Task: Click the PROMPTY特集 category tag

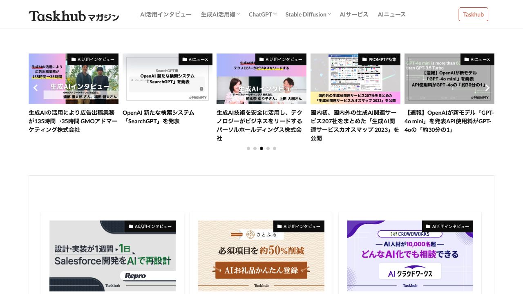Action: tap(379, 59)
